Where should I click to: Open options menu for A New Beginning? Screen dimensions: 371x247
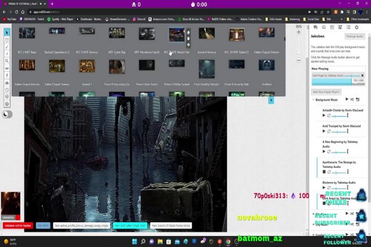point(348,151)
